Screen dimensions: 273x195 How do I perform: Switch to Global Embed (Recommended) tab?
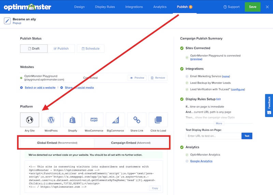(x=57, y=143)
